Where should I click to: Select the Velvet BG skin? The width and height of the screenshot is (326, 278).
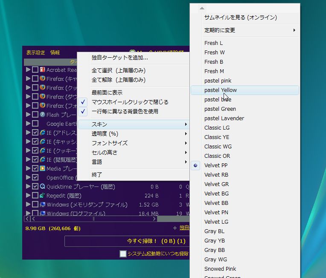pos(244,194)
